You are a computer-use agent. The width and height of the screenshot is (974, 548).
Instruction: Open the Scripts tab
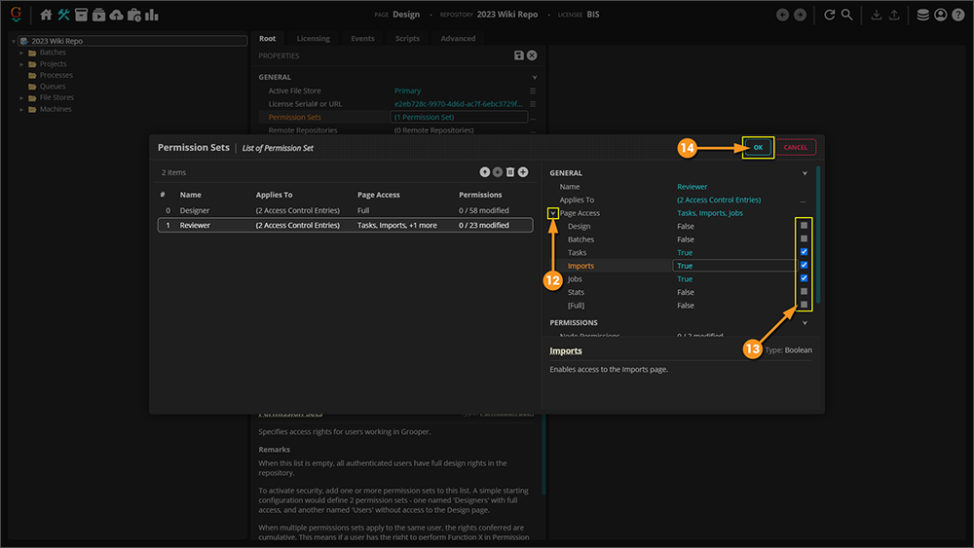(x=407, y=39)
